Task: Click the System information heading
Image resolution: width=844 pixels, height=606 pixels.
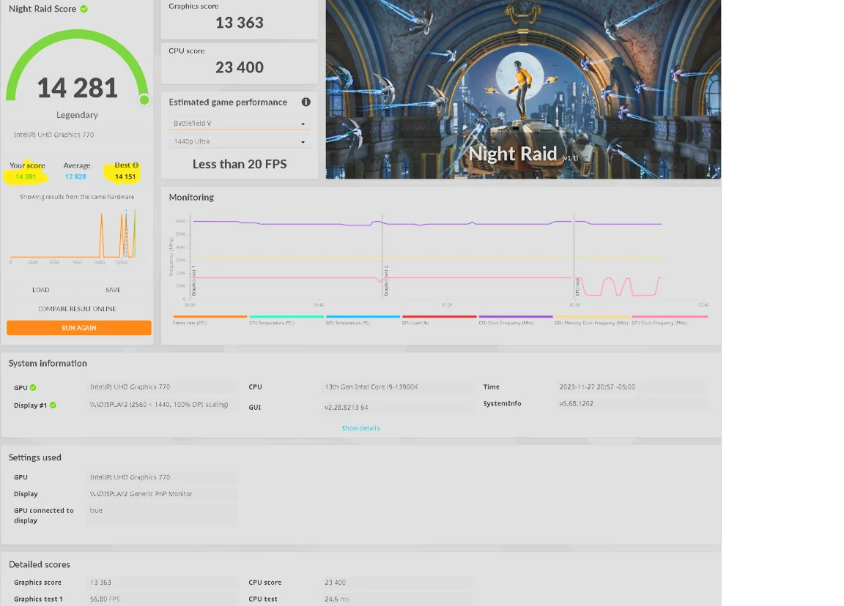Action: pyautogui.click(x=48, y=364)
